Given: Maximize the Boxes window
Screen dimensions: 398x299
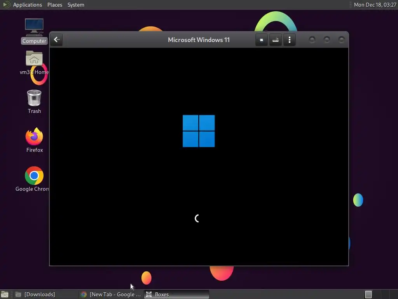Looking at the screenshot, I should point(327,40).
